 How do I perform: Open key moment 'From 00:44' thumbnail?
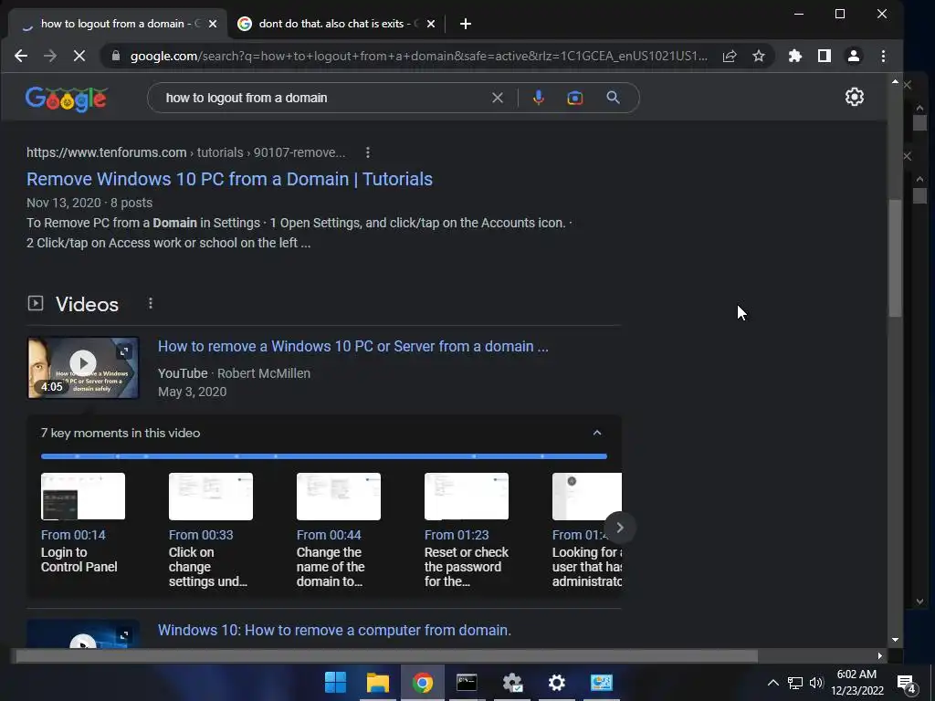pyautogui.click(x=338, y=497)
